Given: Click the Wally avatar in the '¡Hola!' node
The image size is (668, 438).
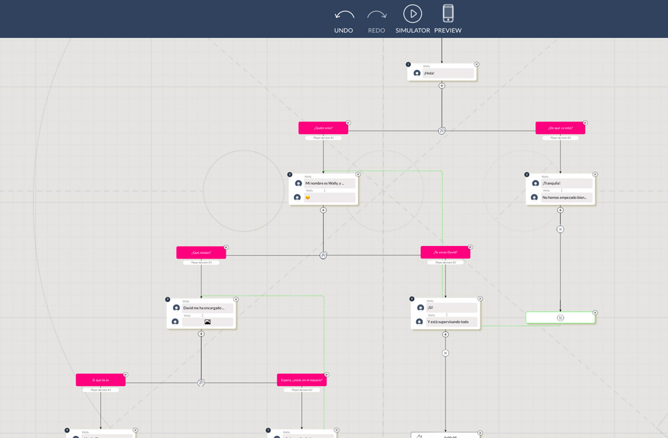Looking at the screenshot, I should click(417, 73).
